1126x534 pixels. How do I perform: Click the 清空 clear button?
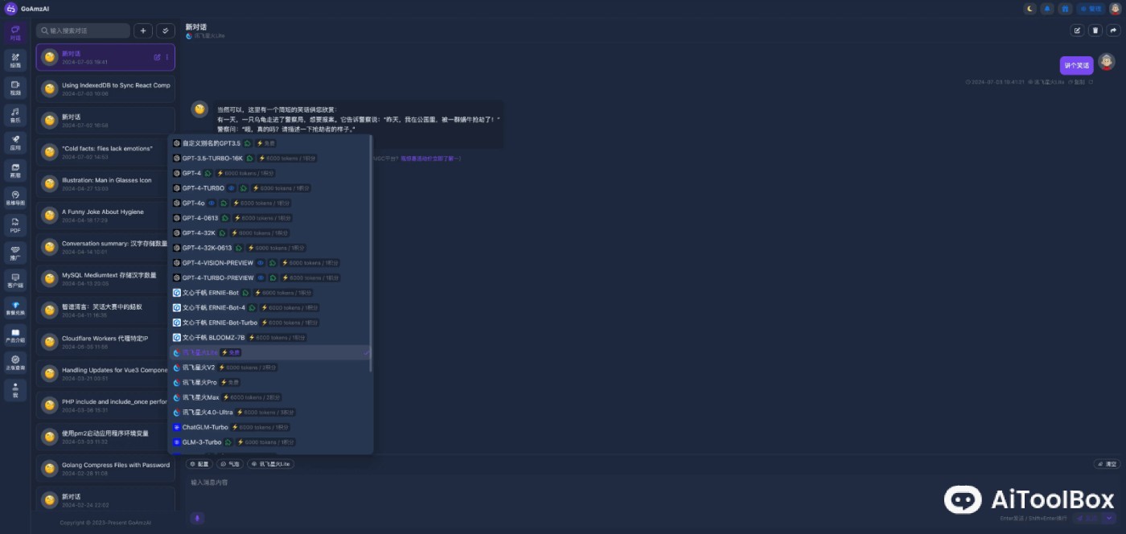[1107, 464]
